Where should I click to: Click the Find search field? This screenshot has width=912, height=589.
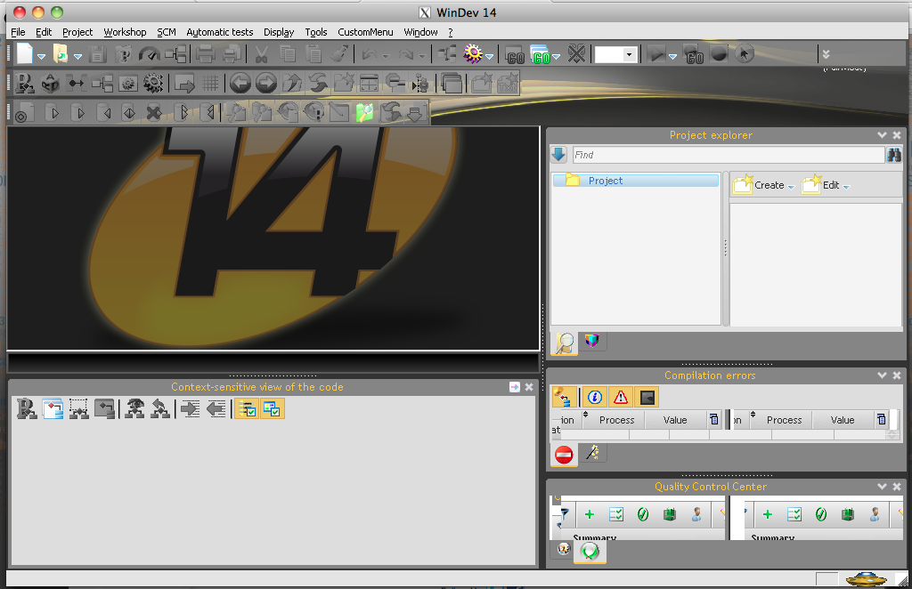tap(729, 155)
